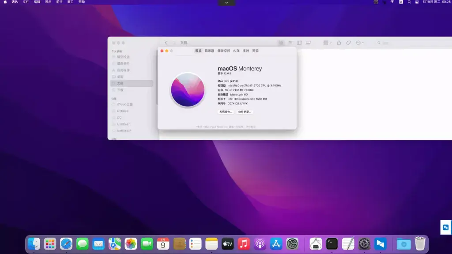Screen dimensions: 452x254
Task: Click the 系统报告... button
Action: pyautogui.click(x=226, y=112)
